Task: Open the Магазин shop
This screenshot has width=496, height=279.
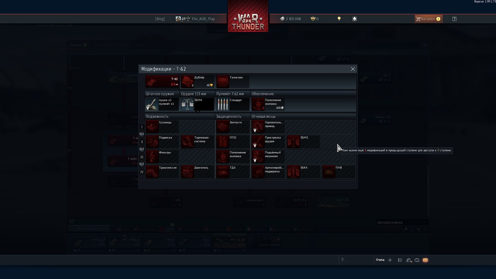Action: pos(428,19)
